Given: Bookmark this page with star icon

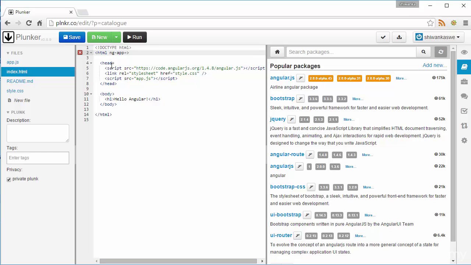Looking at the screenshot, I should (430, 23).
